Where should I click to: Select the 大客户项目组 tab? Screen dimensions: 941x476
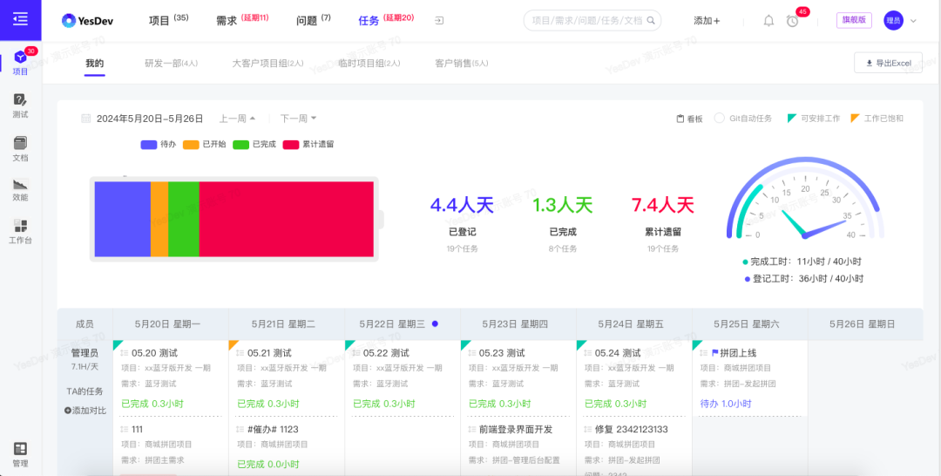[x=267, y=64]
